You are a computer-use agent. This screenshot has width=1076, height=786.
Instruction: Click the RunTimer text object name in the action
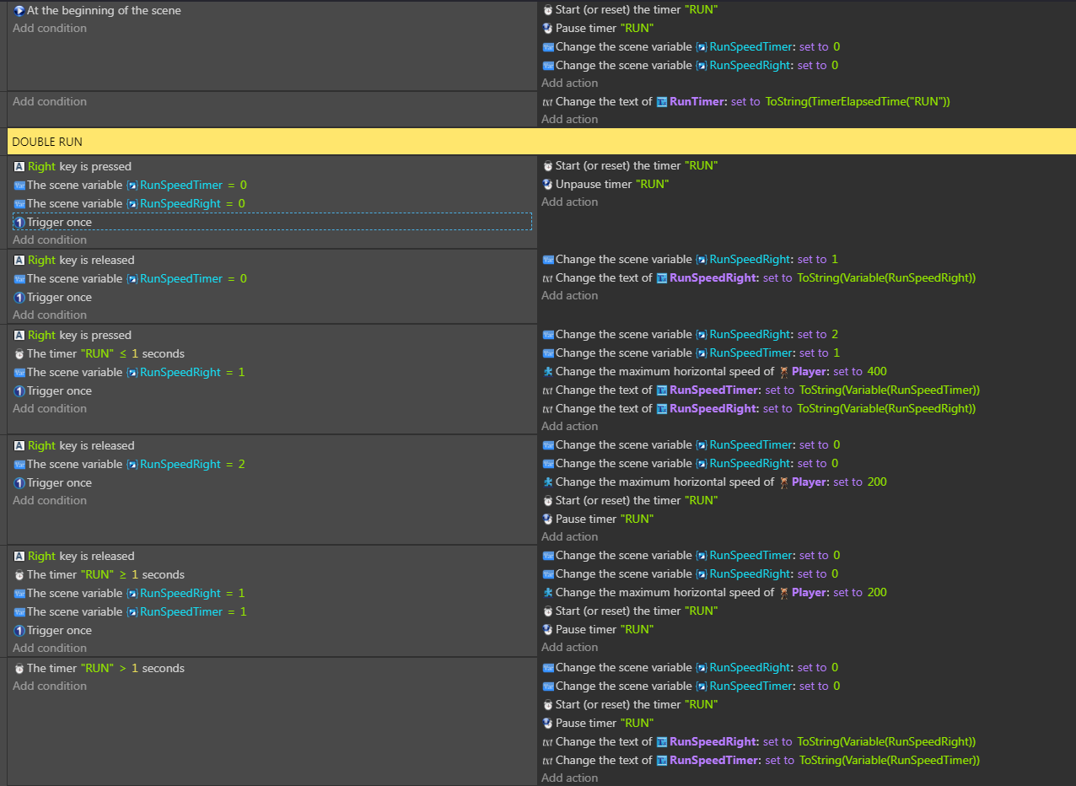coord(698,101)
